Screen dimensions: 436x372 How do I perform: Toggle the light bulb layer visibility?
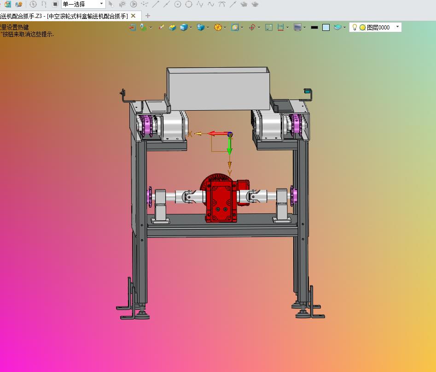tap(355, 27)
